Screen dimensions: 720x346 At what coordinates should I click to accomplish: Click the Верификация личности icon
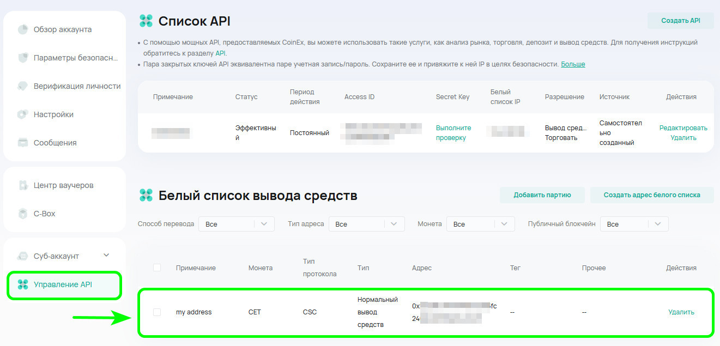(22, 86)
